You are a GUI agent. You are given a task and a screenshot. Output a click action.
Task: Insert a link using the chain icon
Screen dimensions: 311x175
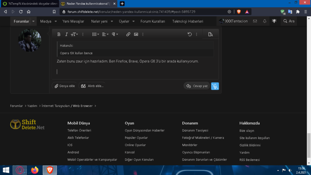tap(128, 34)
